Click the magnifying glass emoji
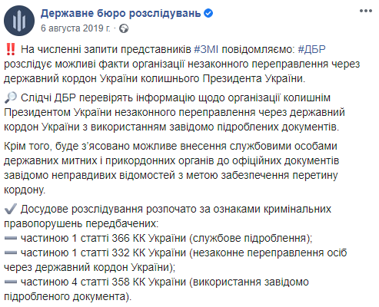379x307 pixels. pyautogui.click(x=11, y=97)
